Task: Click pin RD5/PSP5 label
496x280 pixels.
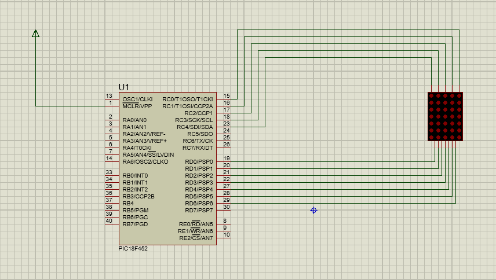Action: [x=199, y=196]
